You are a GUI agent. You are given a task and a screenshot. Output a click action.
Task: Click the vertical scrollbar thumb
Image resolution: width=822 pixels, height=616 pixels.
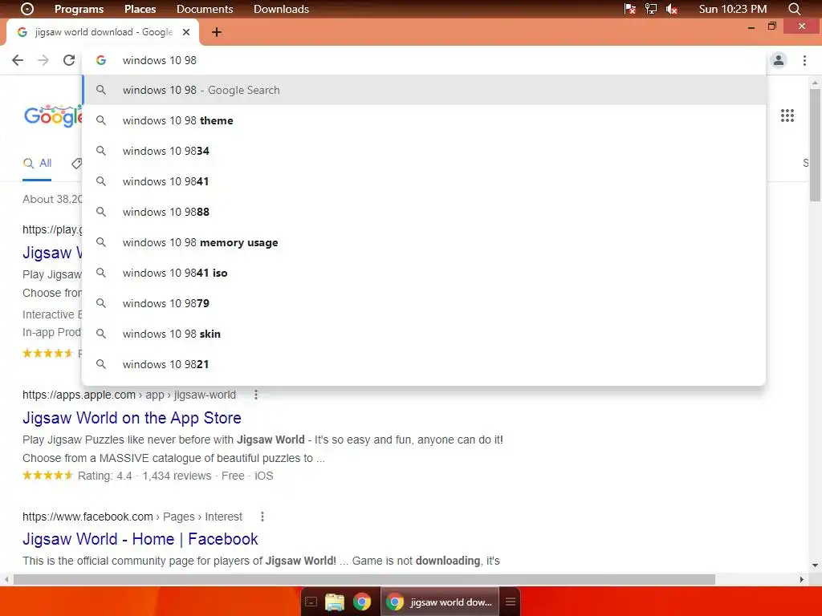pos(815,145)
